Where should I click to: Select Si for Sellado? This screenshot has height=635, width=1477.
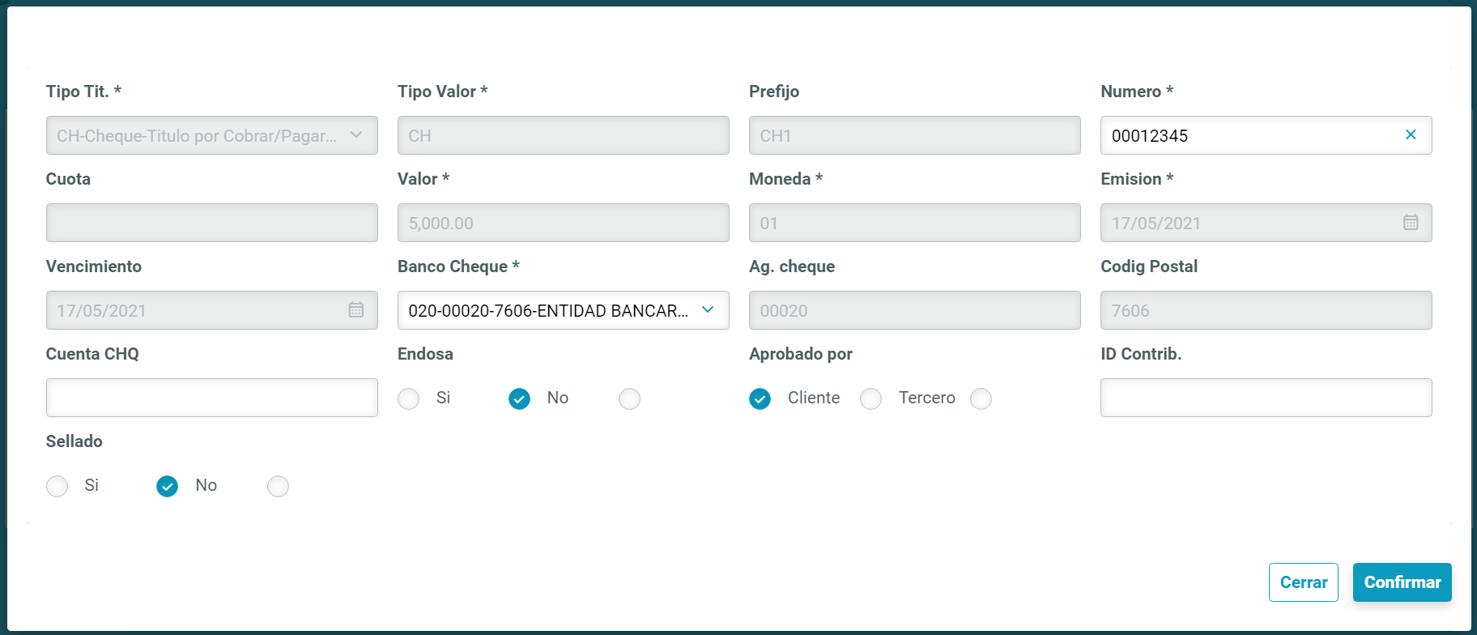coord(57,486)
